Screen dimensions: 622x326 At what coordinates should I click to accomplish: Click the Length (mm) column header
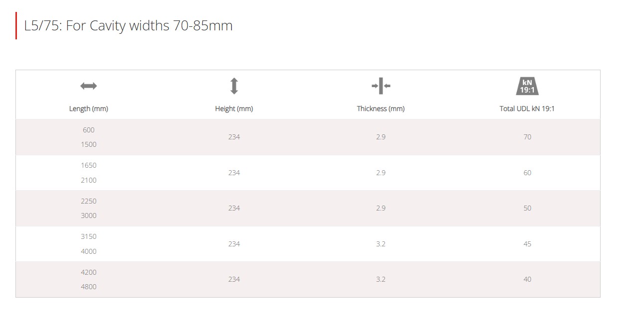[89, 109]
